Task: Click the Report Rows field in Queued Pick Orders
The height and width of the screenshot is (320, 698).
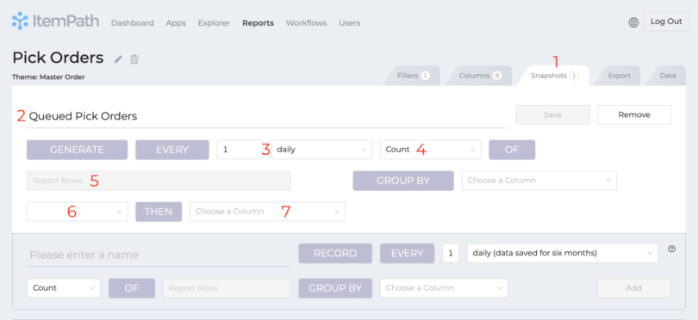Action: (x=159, y=181)
